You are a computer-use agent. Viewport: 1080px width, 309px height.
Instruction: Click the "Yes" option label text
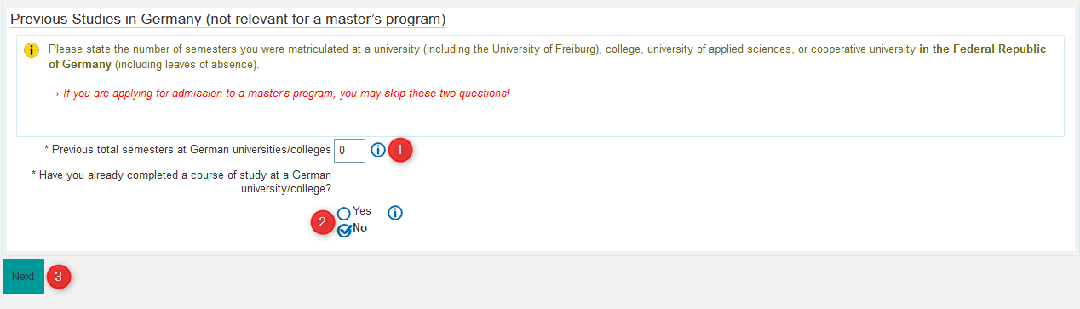coord(362,211)
